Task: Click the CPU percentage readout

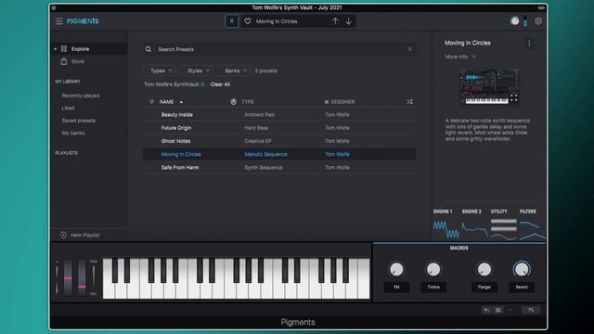Action: [x=531, y=310]
